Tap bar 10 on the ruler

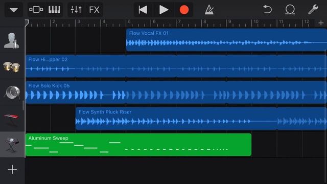(256, 21)
